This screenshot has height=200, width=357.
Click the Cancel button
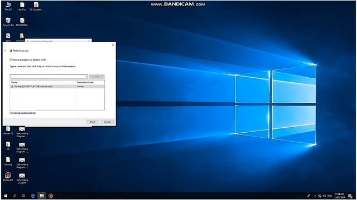coord(107,122)
